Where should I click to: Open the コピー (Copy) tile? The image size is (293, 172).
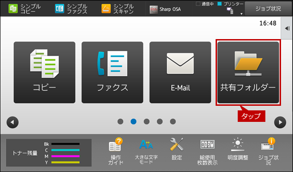(x=45, y=72)
